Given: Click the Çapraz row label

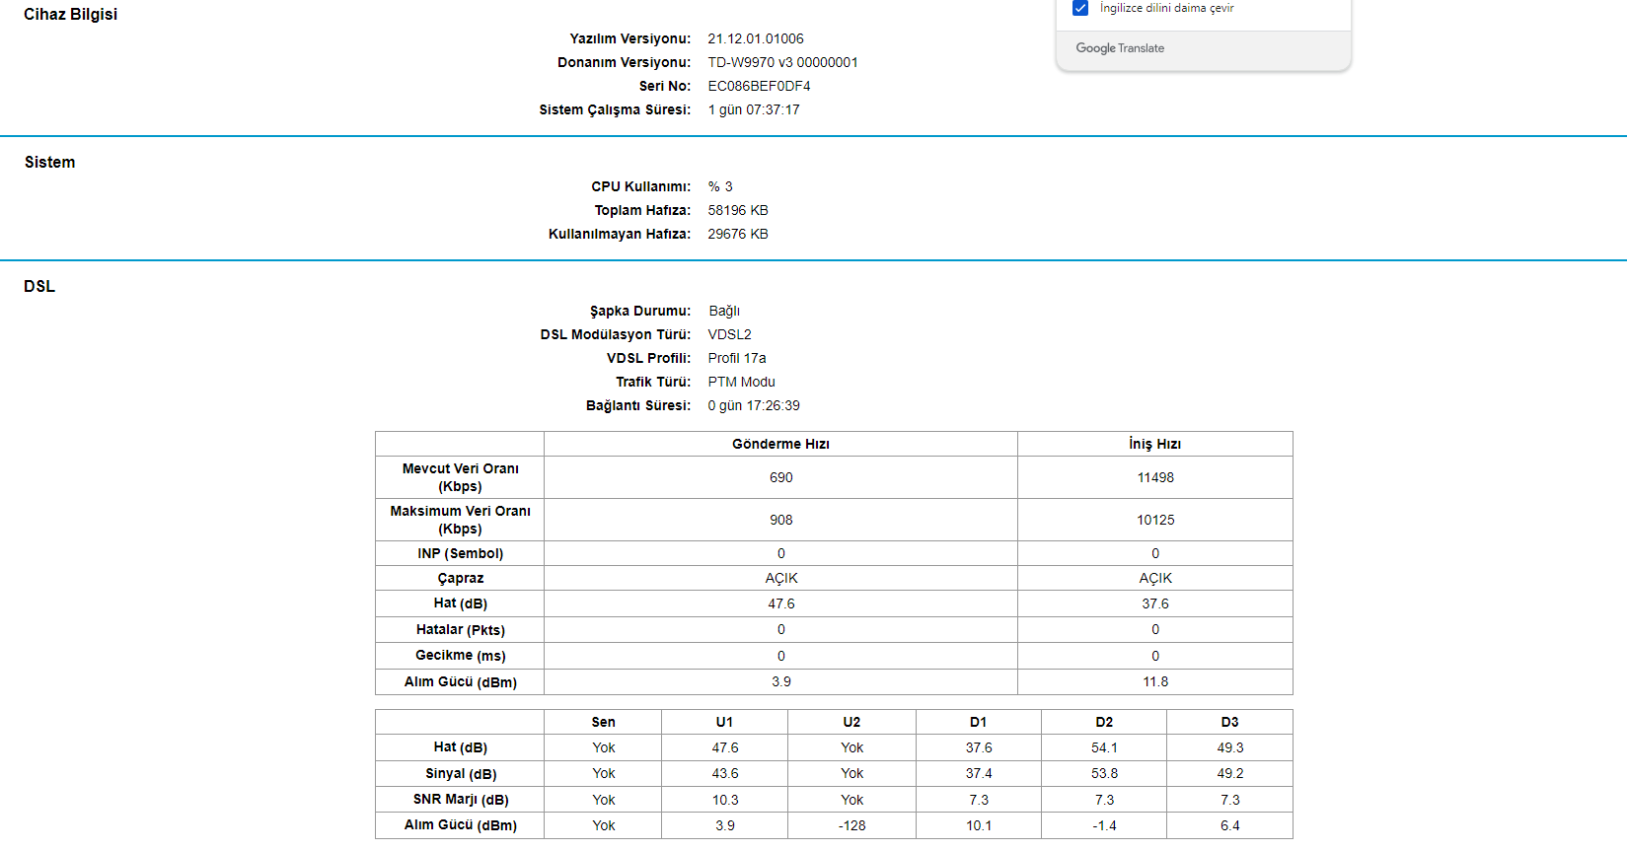Looking at the screenshot, I should tap(460, 578).
